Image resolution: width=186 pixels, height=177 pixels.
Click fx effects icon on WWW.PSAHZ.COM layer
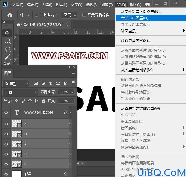tap(66, 112)
